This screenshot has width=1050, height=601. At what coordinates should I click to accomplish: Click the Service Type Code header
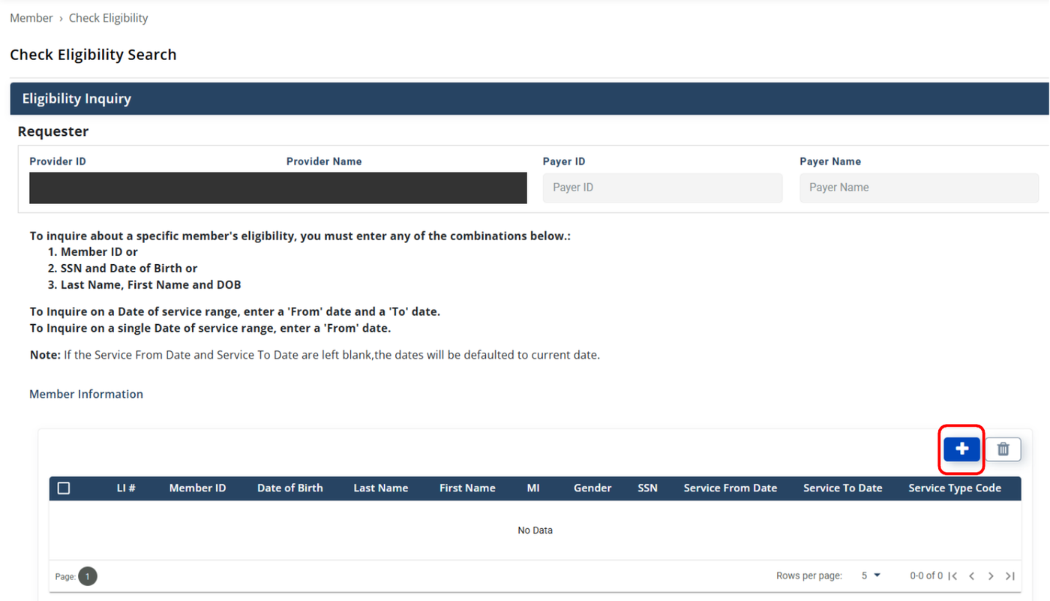[x=955, y=488]
